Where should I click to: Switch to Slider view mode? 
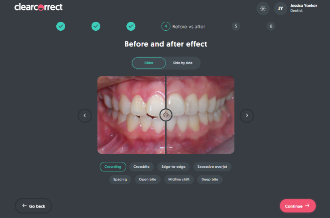149,63
